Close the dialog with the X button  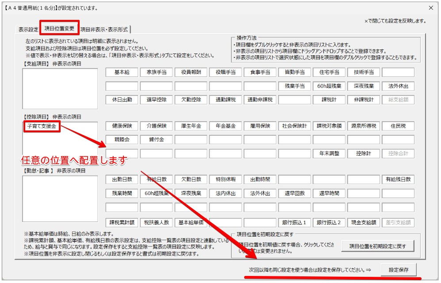click(431, 8)
